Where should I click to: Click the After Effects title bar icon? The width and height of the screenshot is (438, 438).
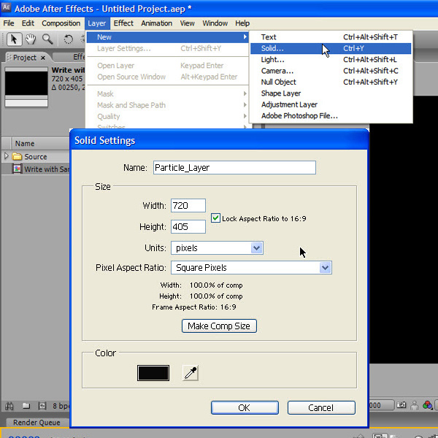(6, 7)
